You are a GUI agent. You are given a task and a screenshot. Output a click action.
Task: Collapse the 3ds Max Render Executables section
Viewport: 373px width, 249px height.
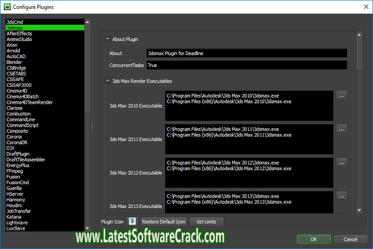[x=108, y=81]
